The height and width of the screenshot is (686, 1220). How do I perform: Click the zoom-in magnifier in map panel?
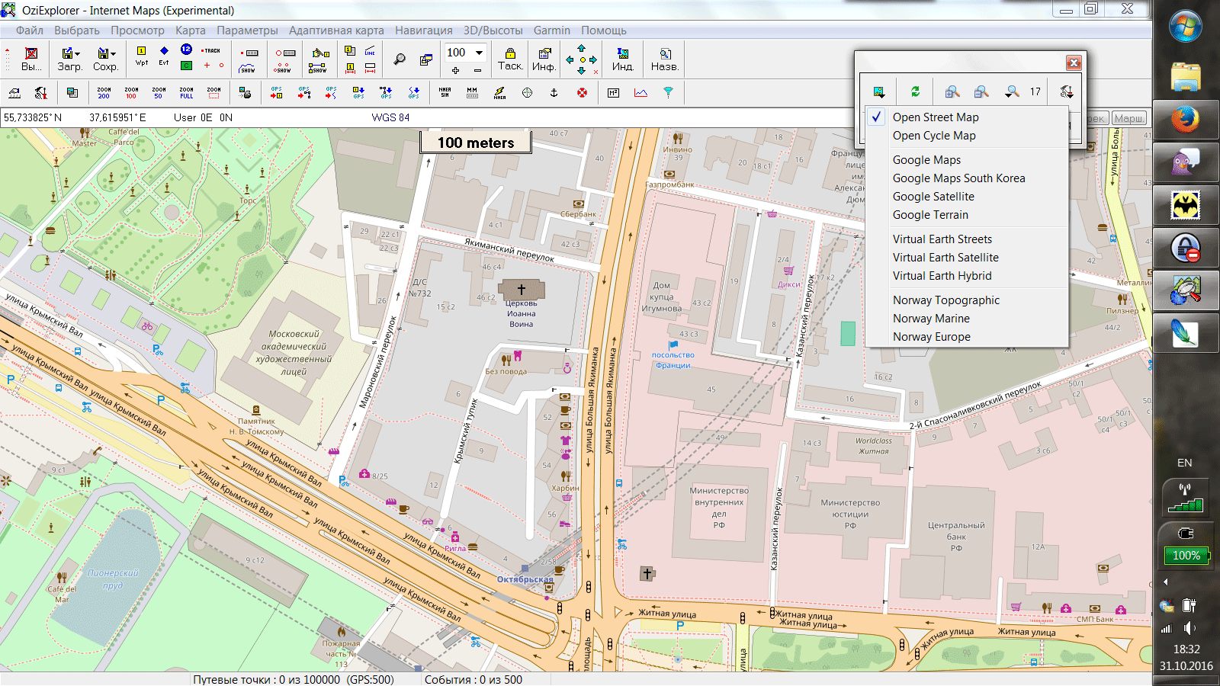pyautogui.click(x=952, y=91)
